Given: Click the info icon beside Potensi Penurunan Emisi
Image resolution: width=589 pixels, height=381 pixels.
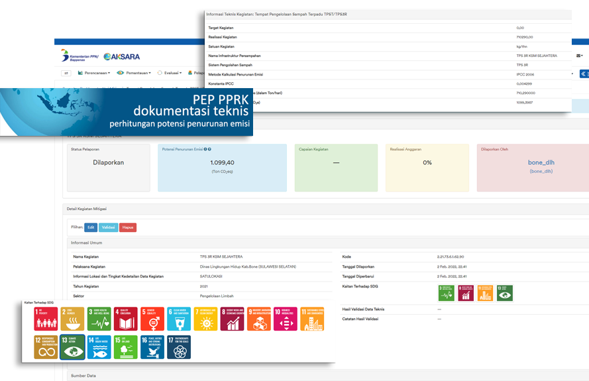Looking at the screenshot, I should click(205, 150).
